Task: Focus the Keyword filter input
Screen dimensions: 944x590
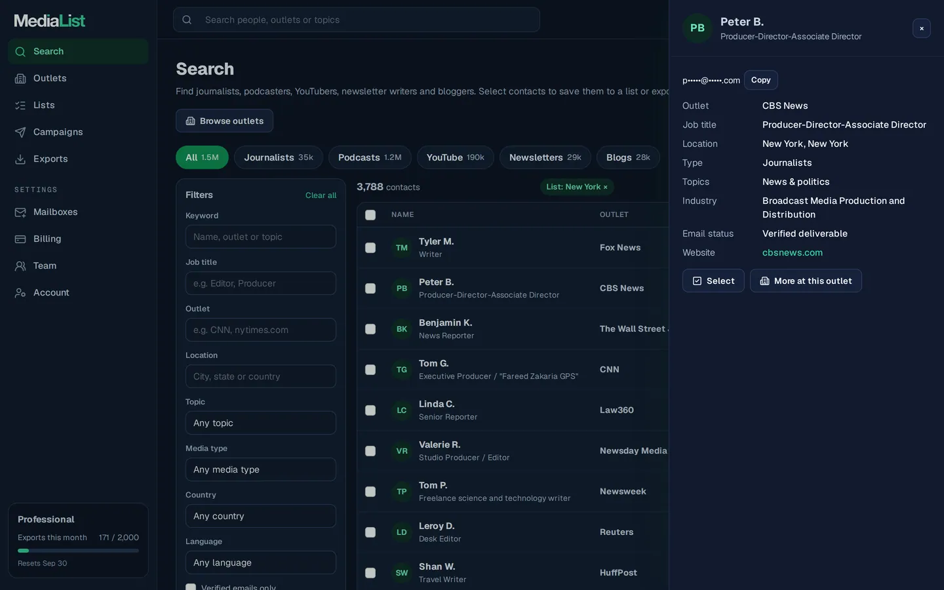Action: 261,237
